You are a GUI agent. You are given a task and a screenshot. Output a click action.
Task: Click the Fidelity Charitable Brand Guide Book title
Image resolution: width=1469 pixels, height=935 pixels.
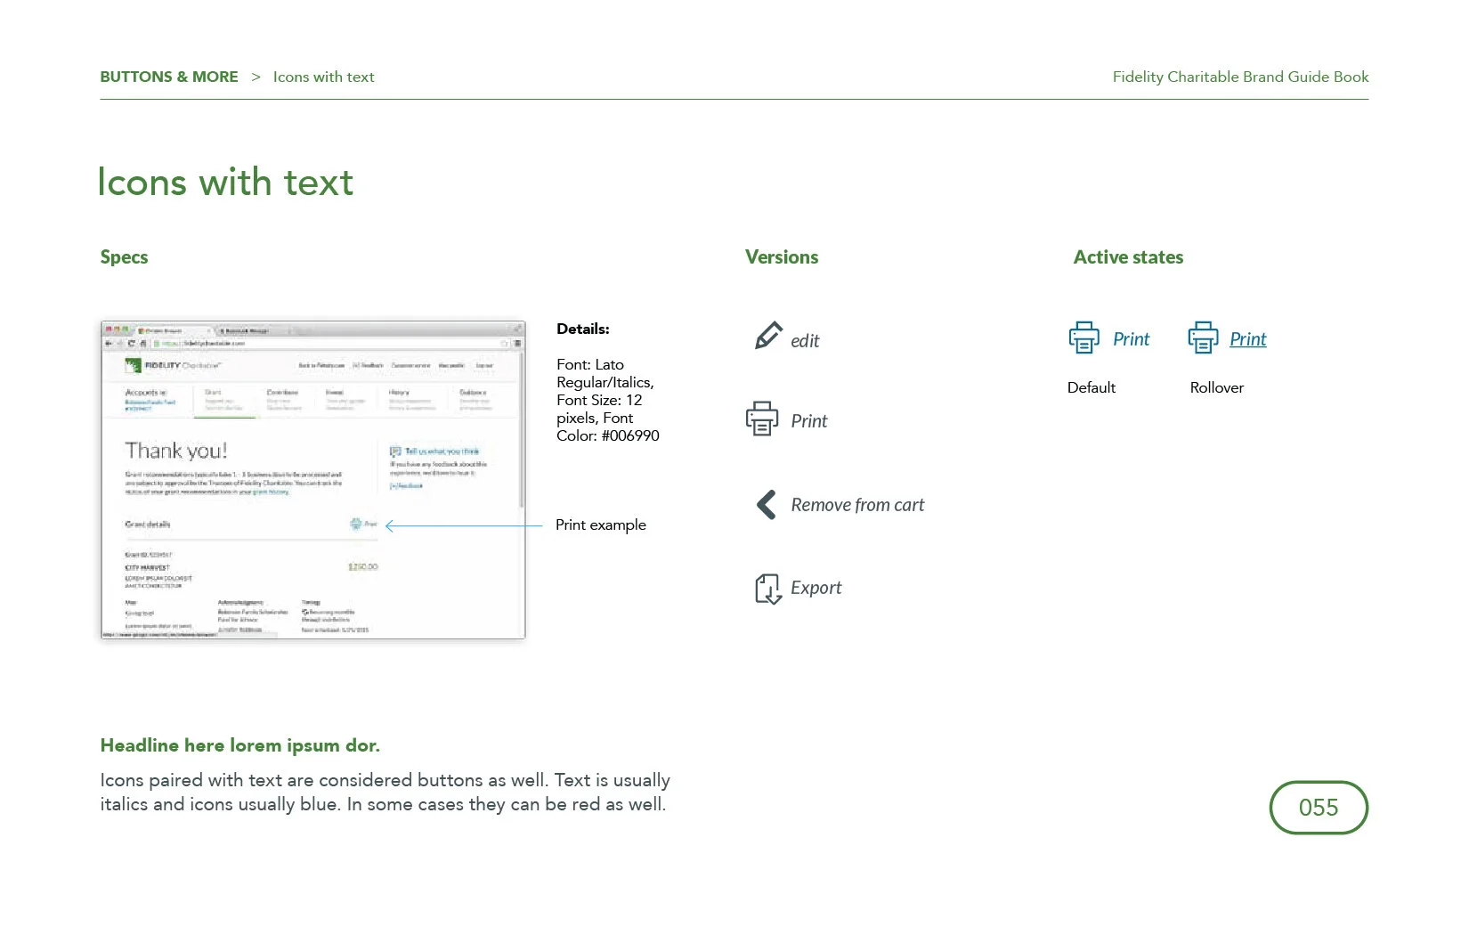pyautogui.click(x=1240, y=77)
